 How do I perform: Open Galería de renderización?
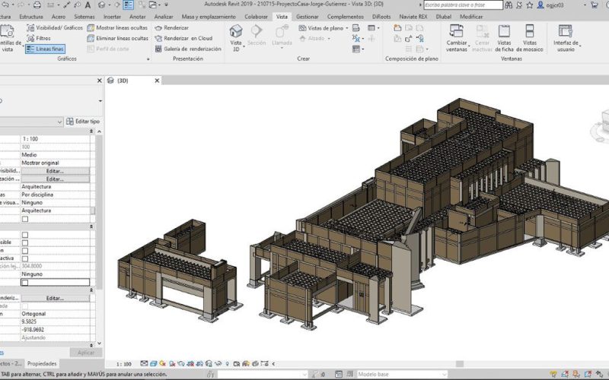tap(188, 49)
